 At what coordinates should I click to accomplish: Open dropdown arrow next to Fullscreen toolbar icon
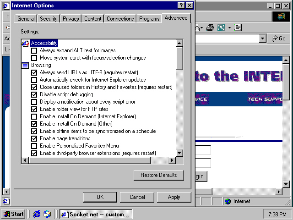coord(229,27)
